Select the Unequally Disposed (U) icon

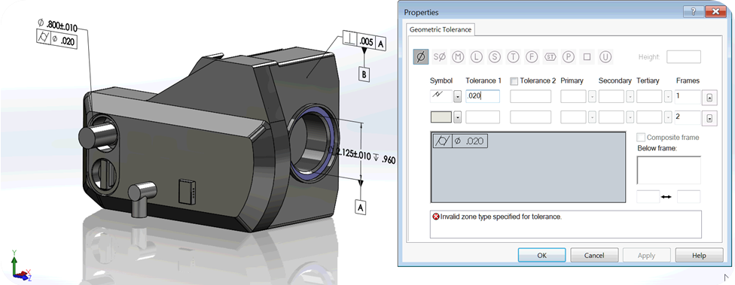coord(605,57)
